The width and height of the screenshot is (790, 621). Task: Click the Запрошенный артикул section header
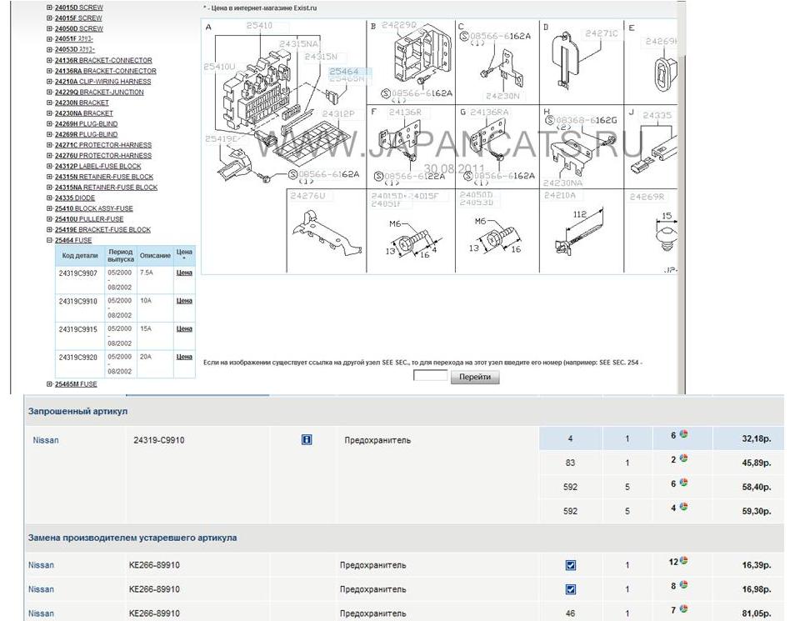pyautogui.click(x=78, y=411)
